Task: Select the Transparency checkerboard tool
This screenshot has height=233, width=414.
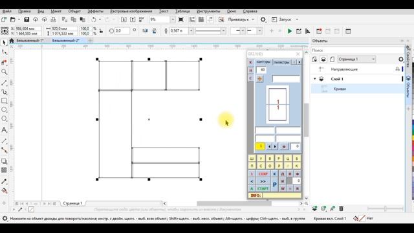Action: [4, 170]
